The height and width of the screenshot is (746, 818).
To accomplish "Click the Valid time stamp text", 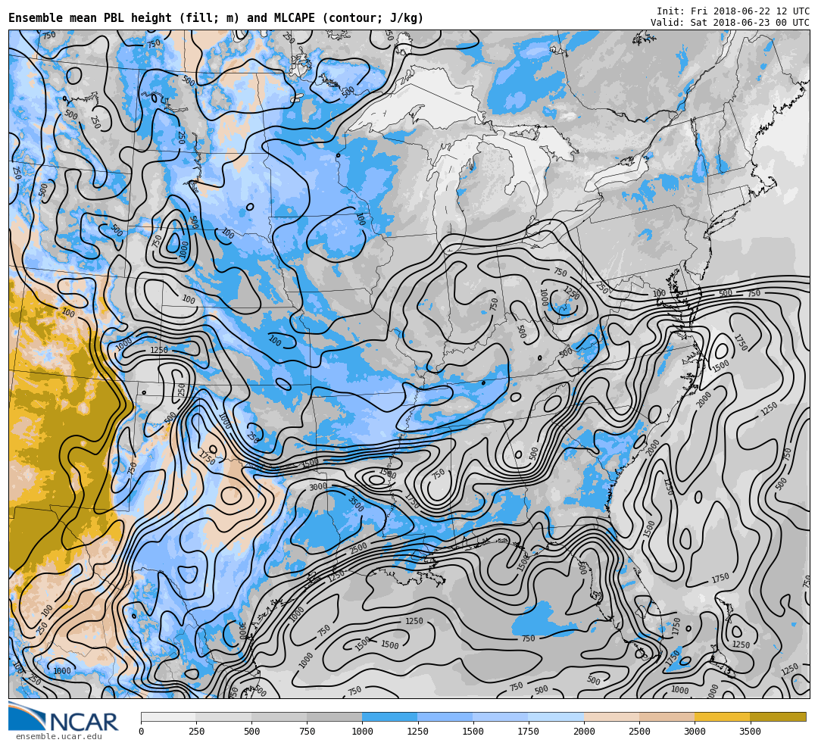I will click(729, 23).
